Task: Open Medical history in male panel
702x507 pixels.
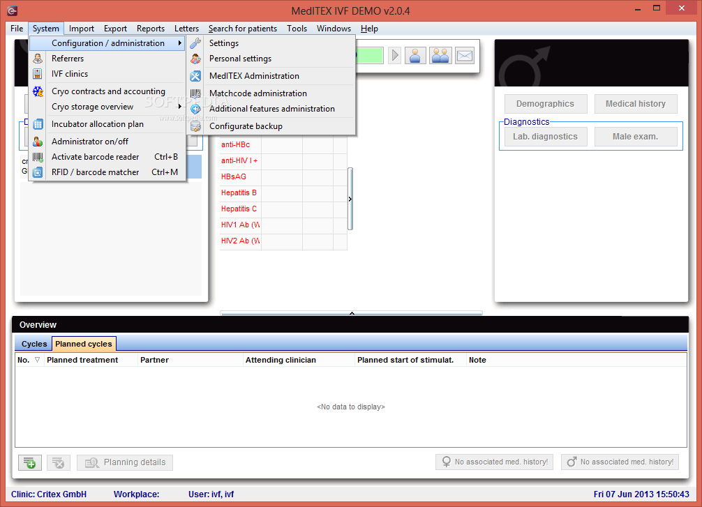Action: 635,104
